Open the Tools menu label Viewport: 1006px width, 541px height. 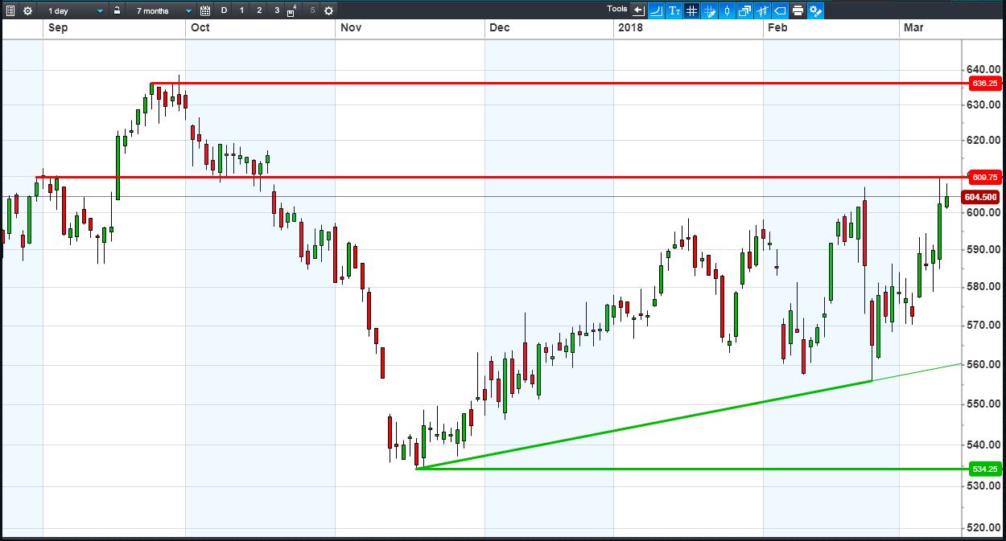pos(617,9)
